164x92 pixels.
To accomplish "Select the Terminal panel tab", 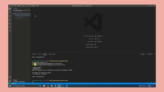I will (45, 54).
